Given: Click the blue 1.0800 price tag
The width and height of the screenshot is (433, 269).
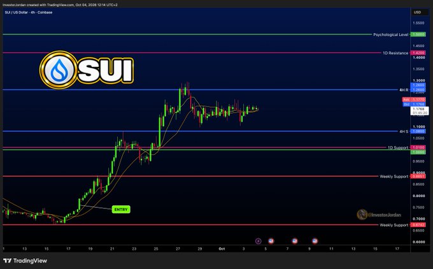Looking at the screenshot, I should [x=418, y=131].
